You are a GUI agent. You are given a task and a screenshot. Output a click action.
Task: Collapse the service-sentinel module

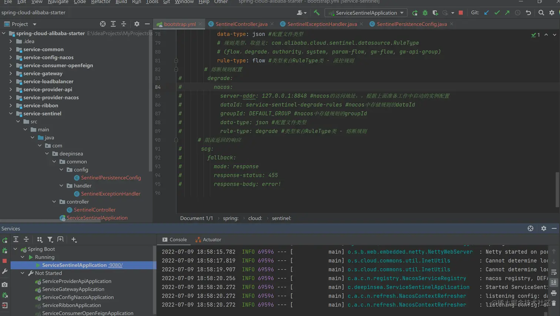click(x=11, y=113)
